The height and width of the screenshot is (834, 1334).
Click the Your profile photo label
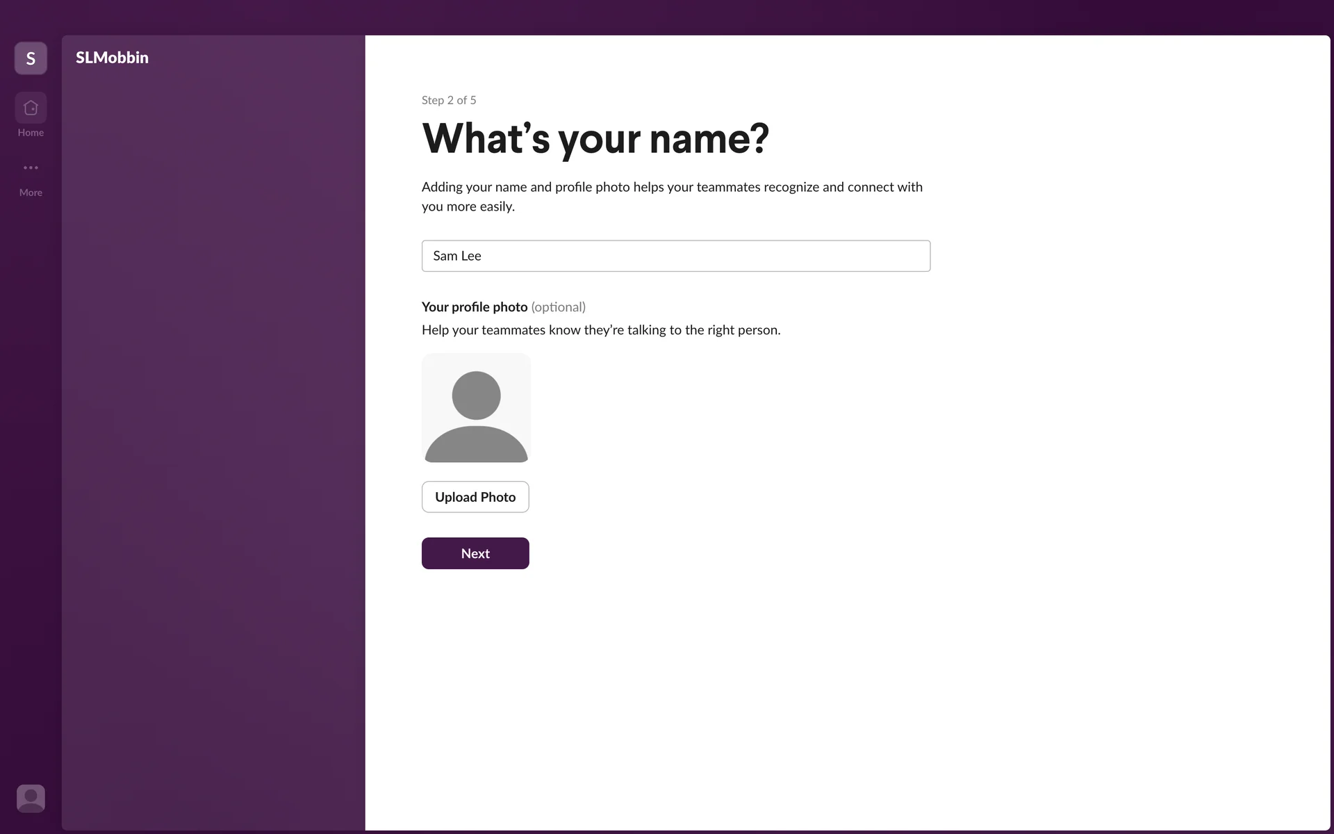point(475,307)
